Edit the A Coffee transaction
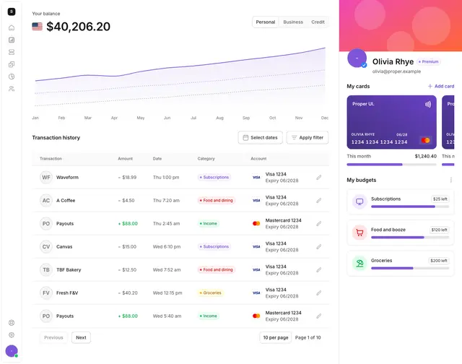The width and height of the screenshot is (462, 364). point(319,201)
